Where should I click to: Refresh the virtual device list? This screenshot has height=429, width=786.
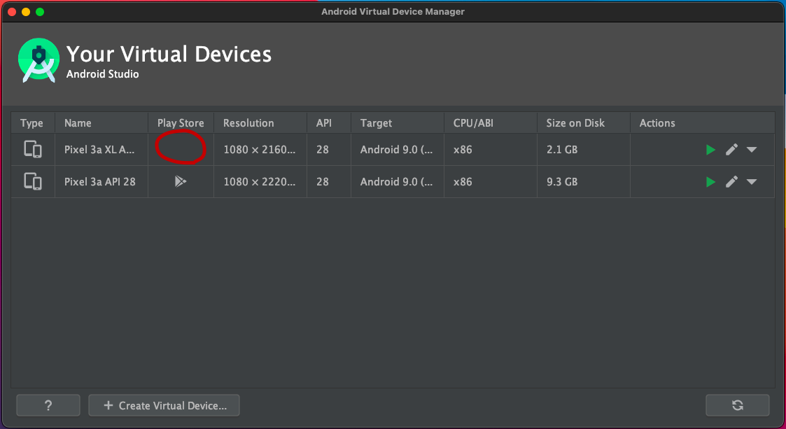coord(738,405)
